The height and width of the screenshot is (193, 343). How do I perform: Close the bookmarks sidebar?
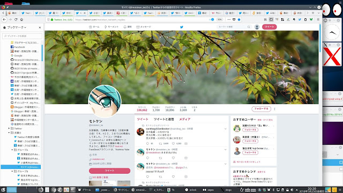[x=40, y=27]
